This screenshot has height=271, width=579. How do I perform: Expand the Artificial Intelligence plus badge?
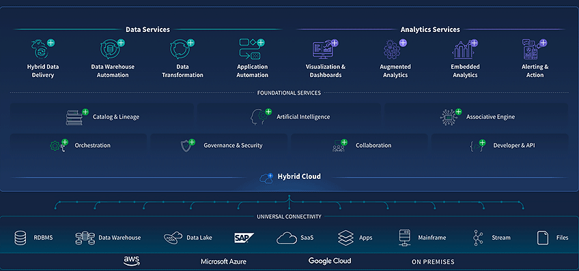pos(268,112)
